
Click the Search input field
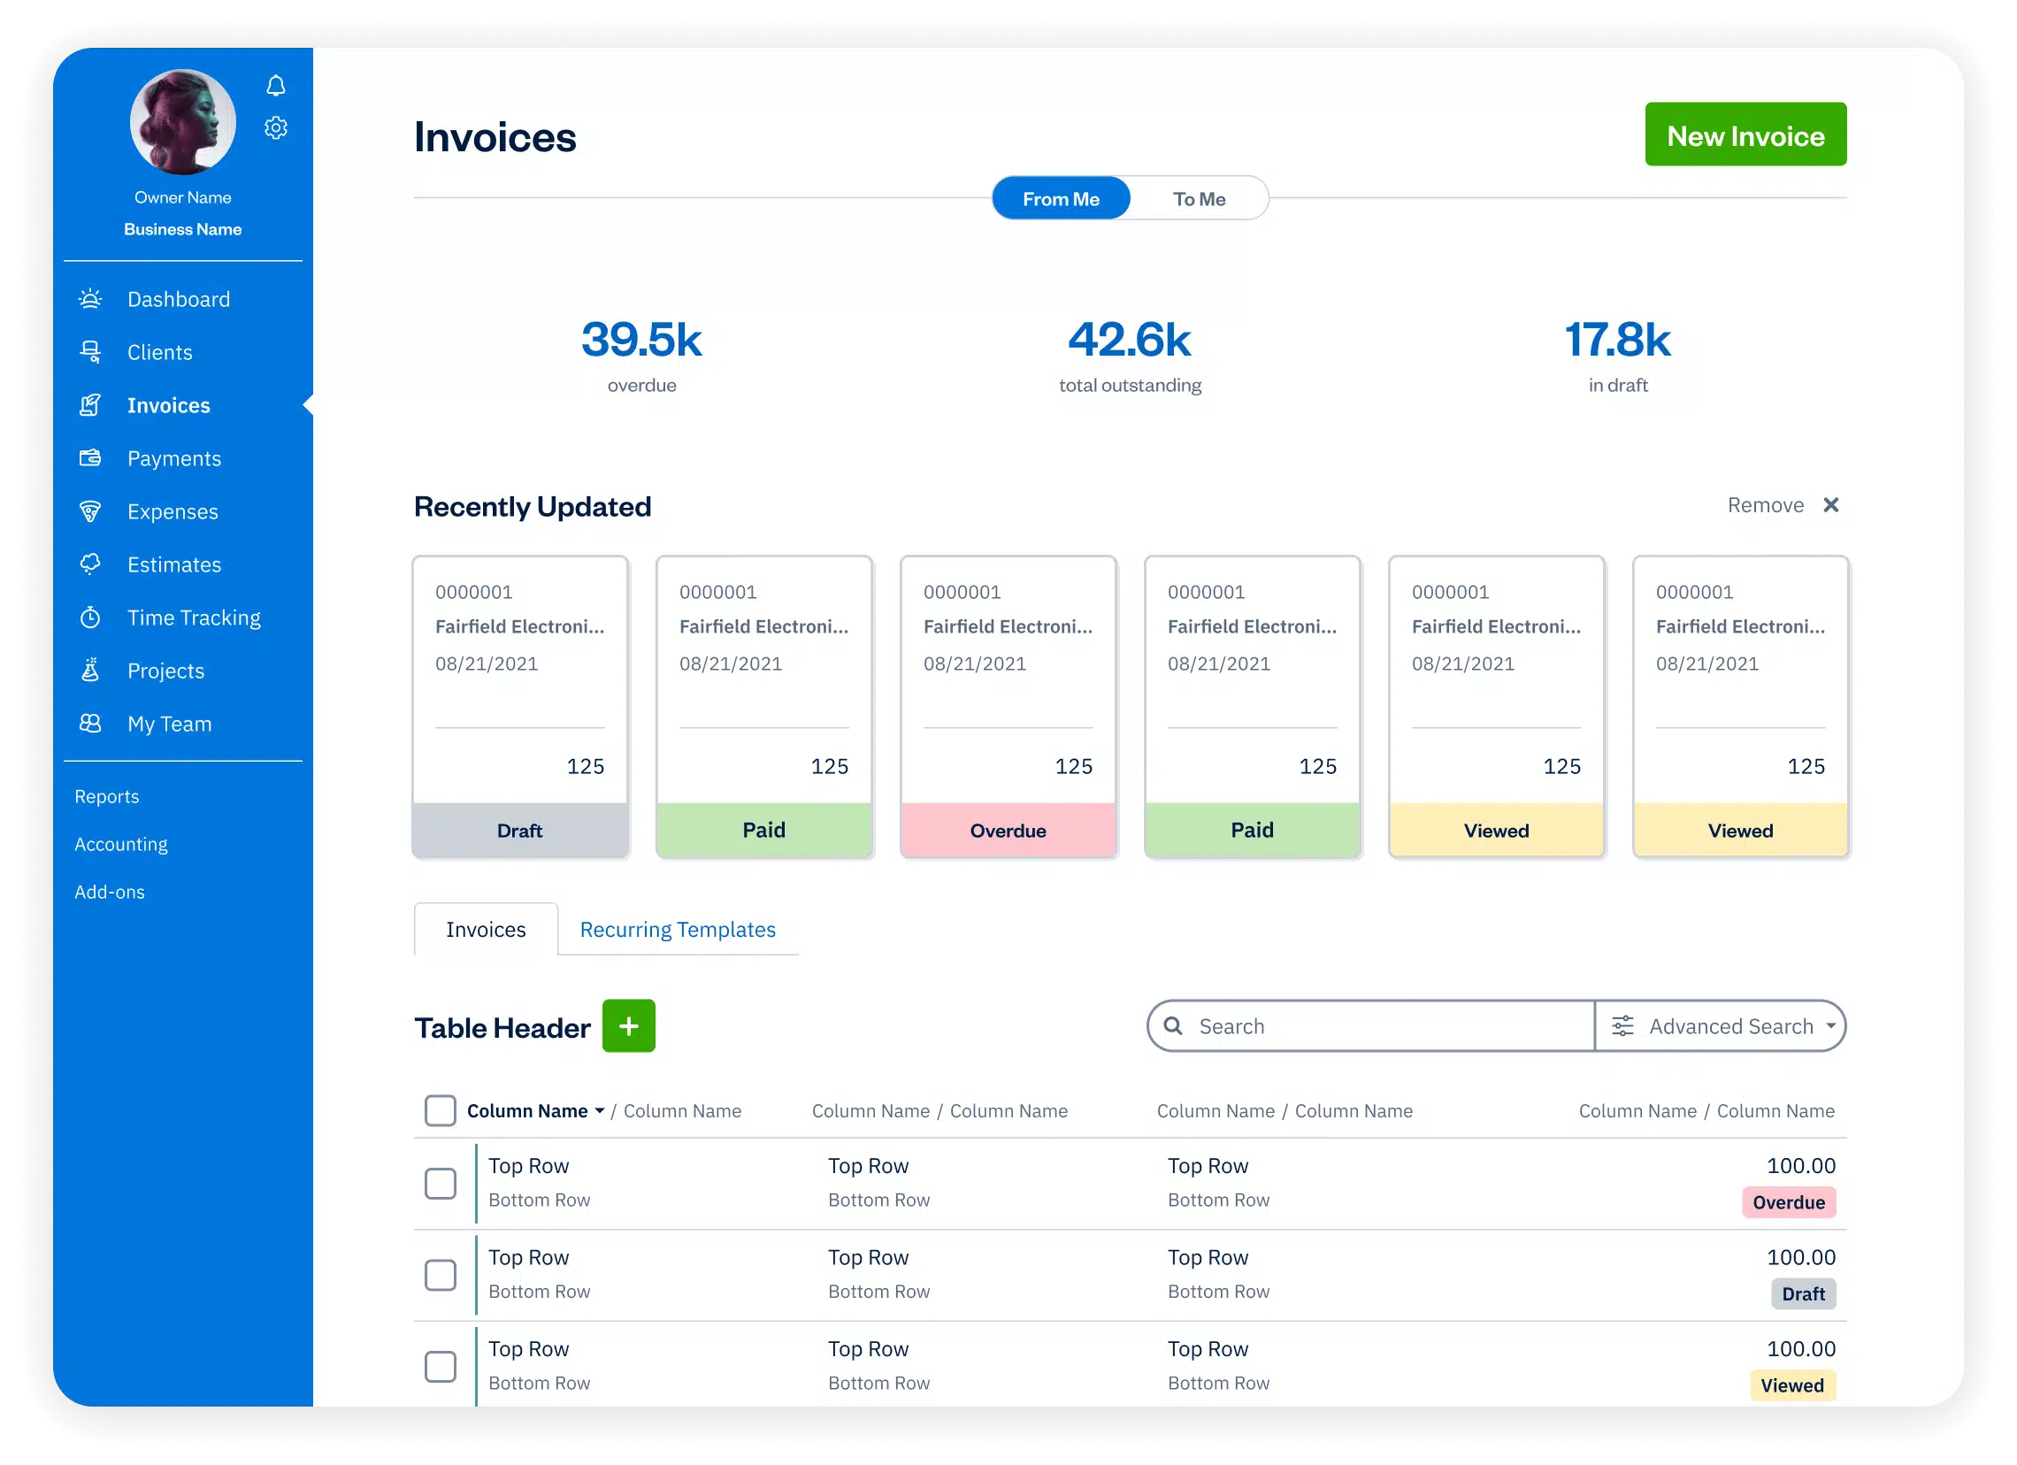pos(1370,1026)
